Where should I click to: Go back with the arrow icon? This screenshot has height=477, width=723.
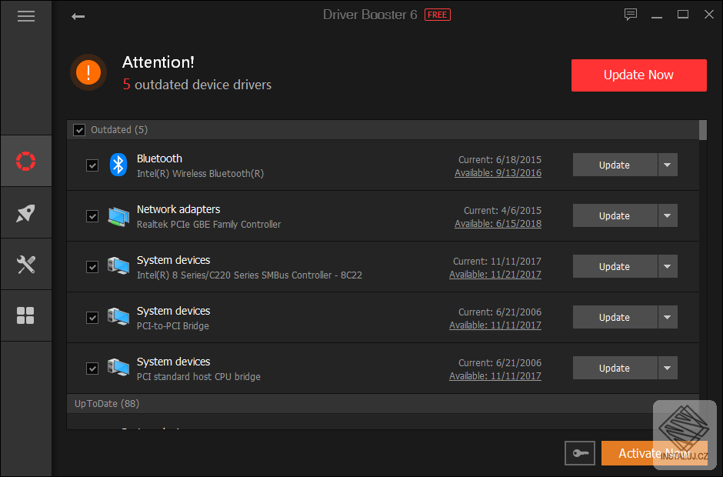click(78, 17)
